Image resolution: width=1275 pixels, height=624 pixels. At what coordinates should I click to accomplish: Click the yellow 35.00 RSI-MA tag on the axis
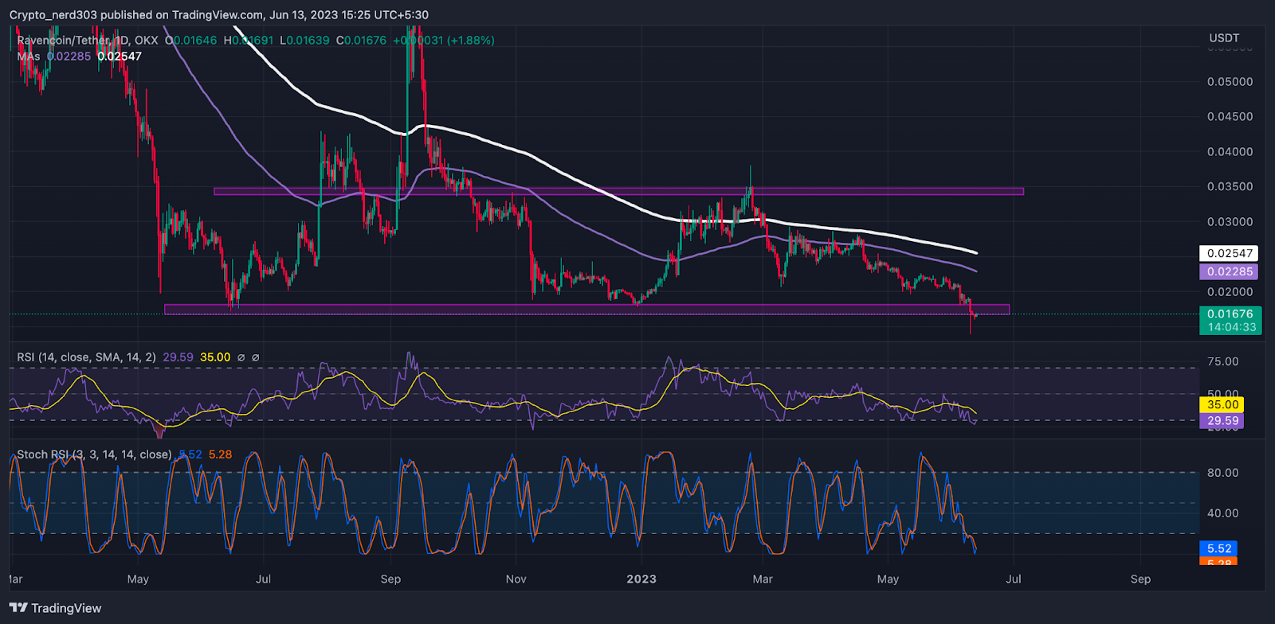point(1222,404)
